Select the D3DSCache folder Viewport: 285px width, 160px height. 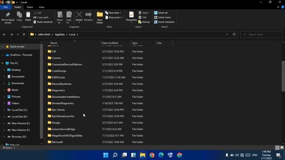(x=58, y=77)
